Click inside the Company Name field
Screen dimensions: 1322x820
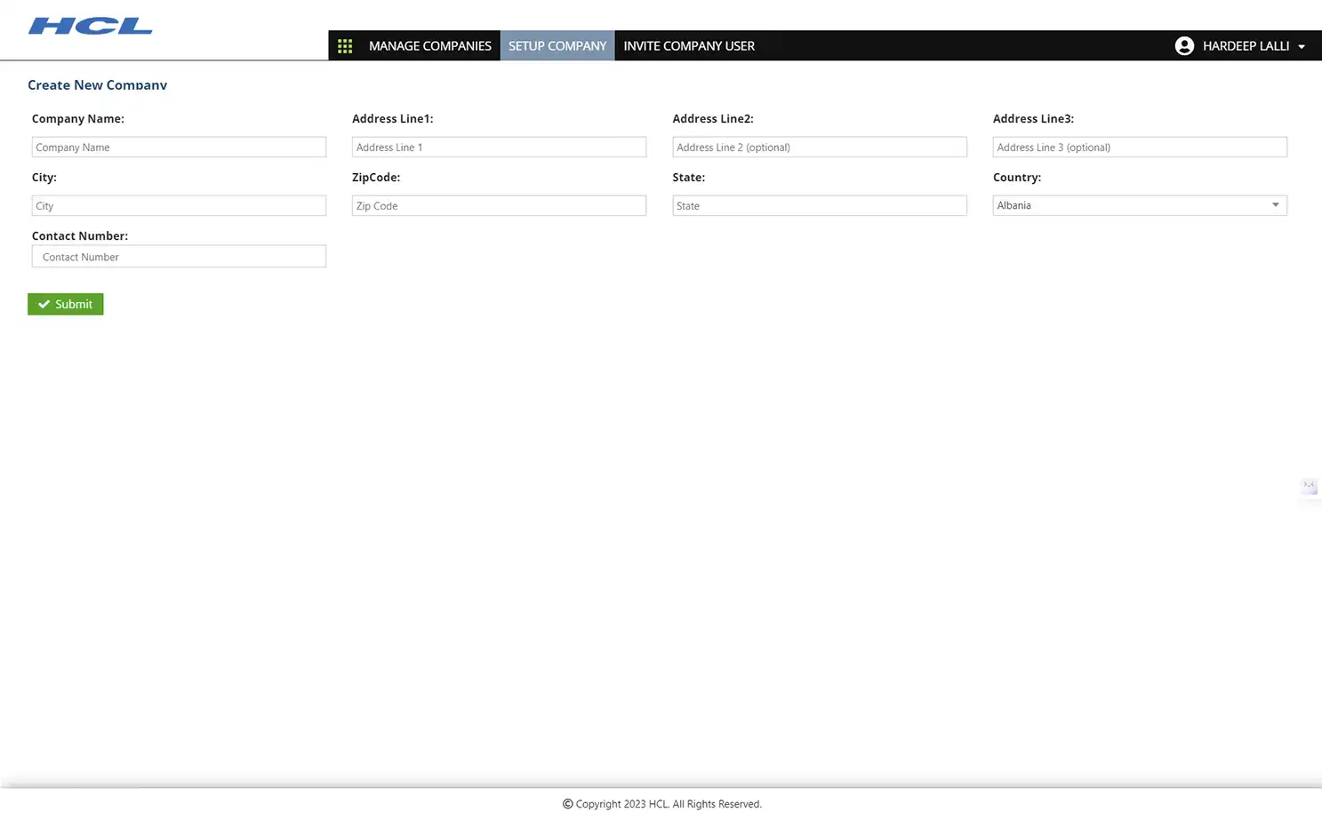178,147
